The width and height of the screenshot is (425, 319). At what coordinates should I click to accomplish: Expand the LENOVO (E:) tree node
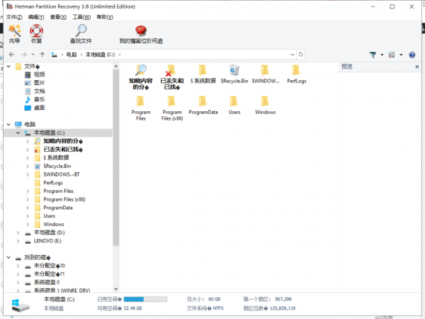coord(18,241)
